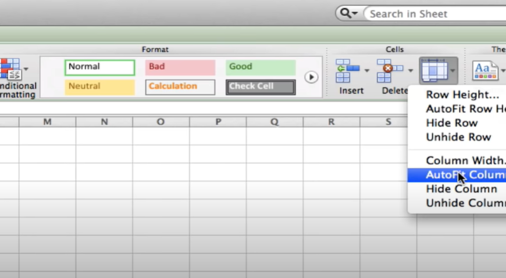Click the Insert cells icon

point(348,71)
